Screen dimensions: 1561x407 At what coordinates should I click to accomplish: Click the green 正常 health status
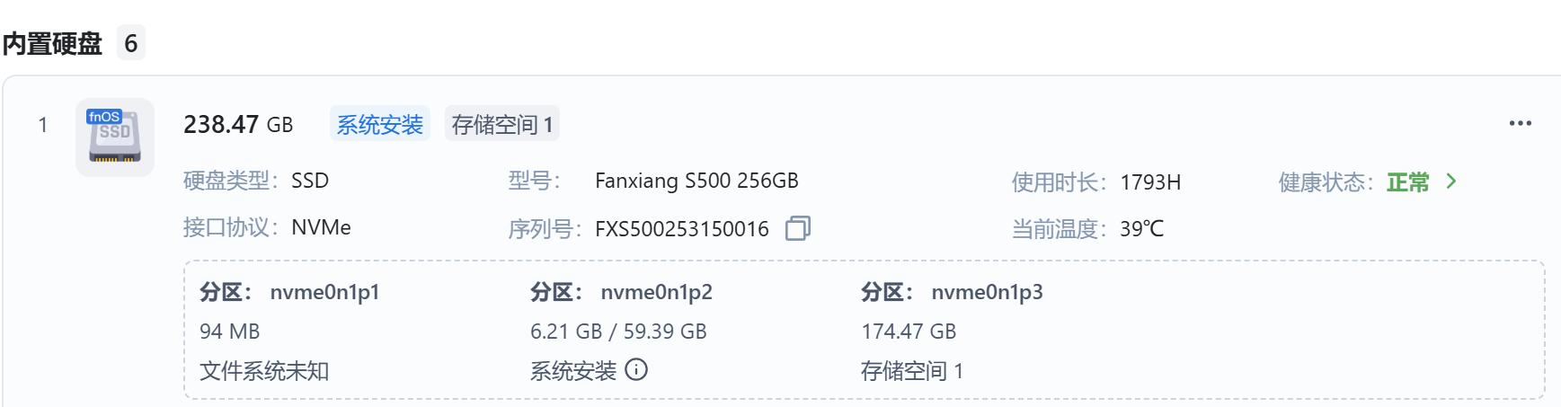[1407, 182]
